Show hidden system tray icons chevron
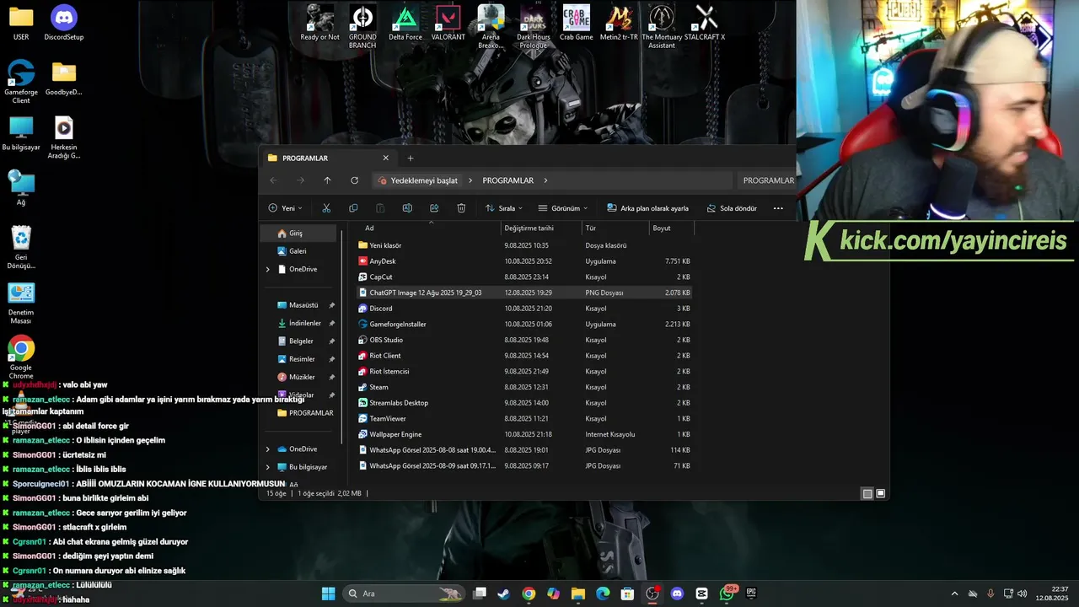 [x=954, y=594]
